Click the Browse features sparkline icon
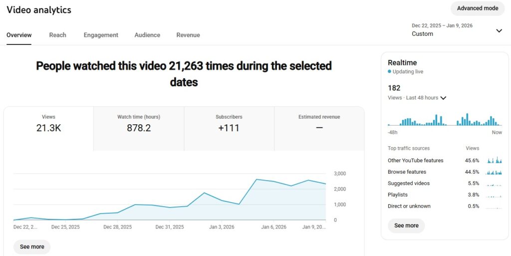 (494, 172)
